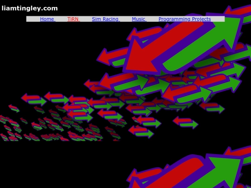Viewport: 251px width, 188px height.
Task: Open the TiRN page link
Action: [73, 19]
